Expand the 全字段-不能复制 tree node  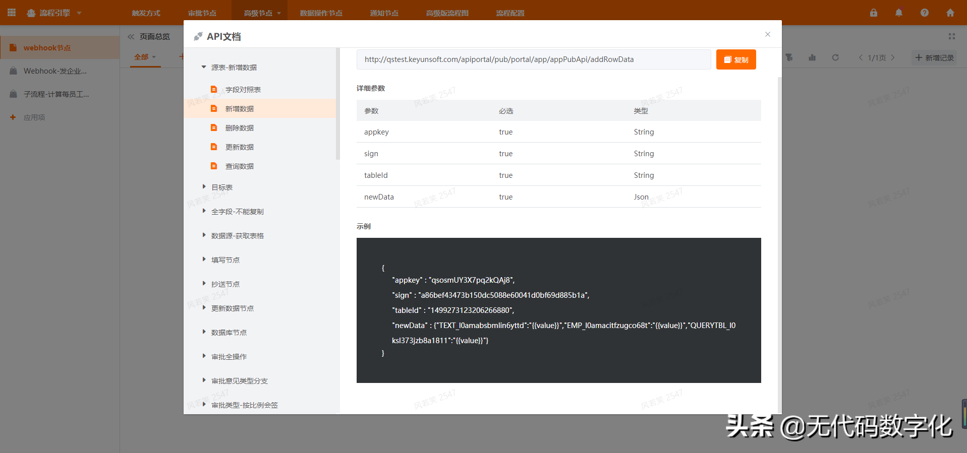pos(204,211)
